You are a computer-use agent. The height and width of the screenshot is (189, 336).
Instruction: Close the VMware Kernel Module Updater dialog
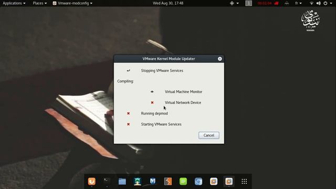(219, 59)
